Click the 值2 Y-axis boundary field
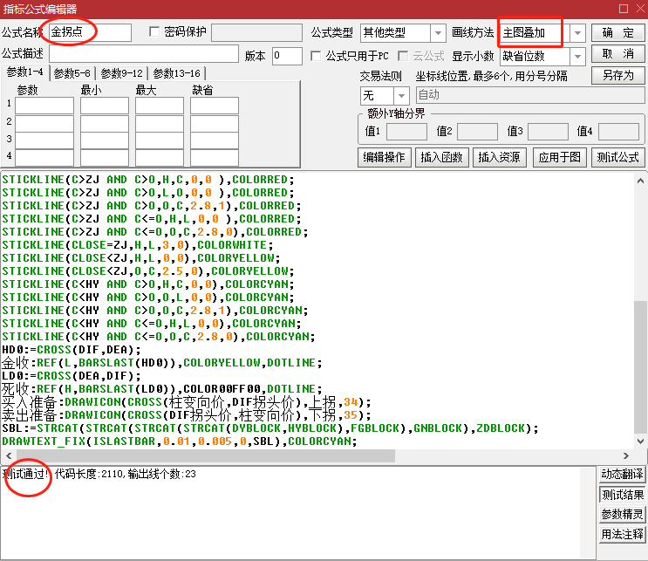Image resolution: width=648 pixels, height=561 pixels. [x=477, y=132]
